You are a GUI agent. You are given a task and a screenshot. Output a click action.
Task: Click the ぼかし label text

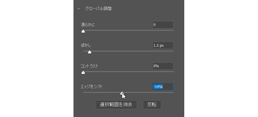click(x=86, y=45)
